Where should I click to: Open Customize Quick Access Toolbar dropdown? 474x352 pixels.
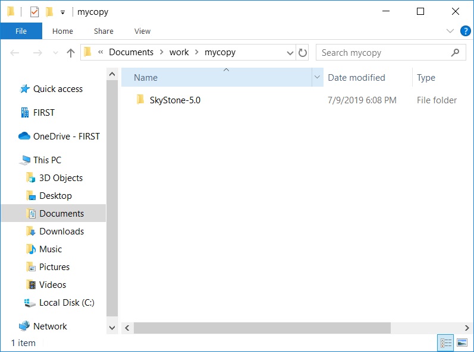pyautogui.click(x=62, y=12)
